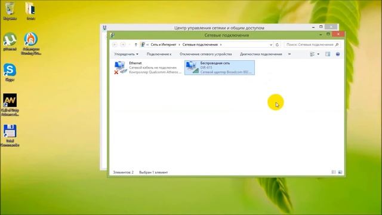Launch the AW game desktop shortcut
The width and height of the screenshot is (382, 215).
click(x=10, y=105)
